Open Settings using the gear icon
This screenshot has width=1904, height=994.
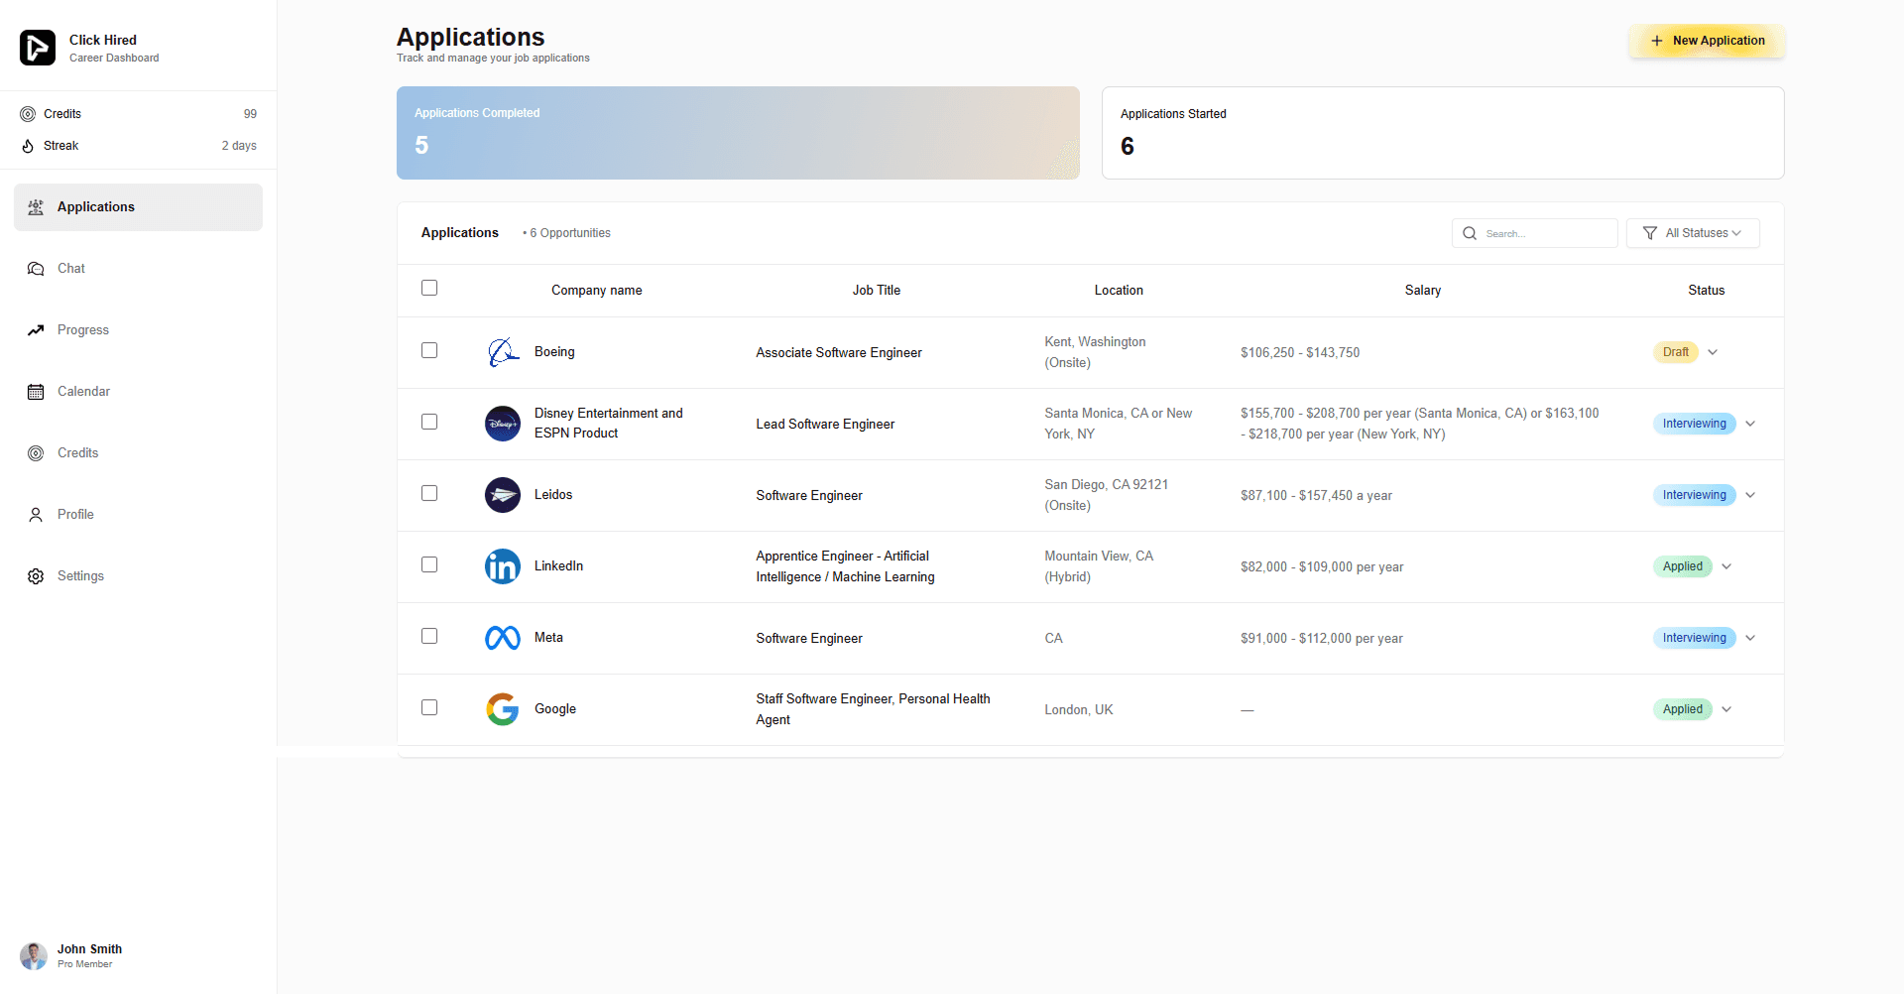click(x=36, y=575)
